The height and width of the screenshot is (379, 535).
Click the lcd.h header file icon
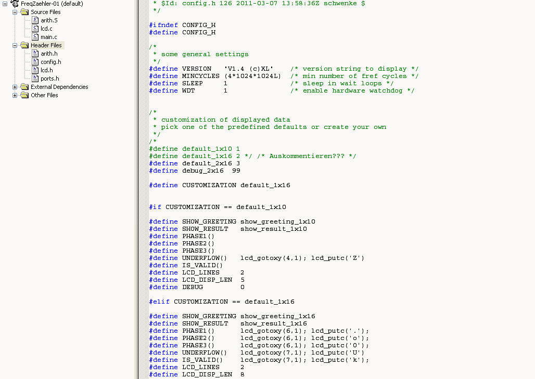click(35, 70)
